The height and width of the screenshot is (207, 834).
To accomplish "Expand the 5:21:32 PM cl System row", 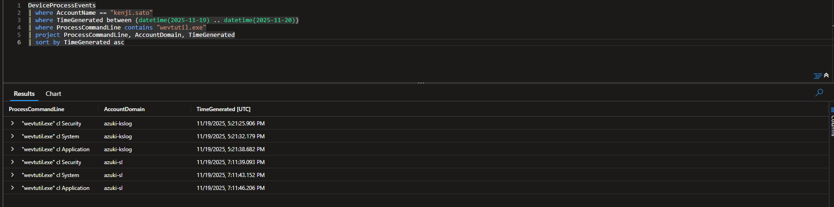I will 12,136.
